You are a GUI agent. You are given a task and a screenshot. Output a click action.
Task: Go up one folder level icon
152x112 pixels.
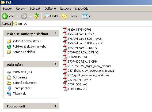tap(36, 16)
